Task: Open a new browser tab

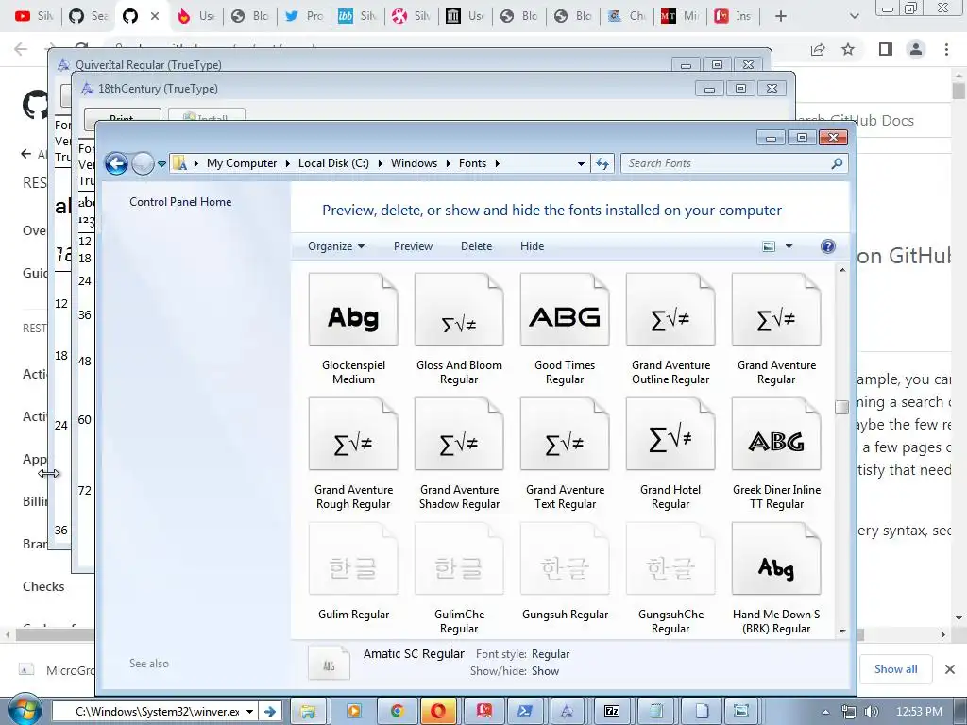Action: click(x=781, y=16)
